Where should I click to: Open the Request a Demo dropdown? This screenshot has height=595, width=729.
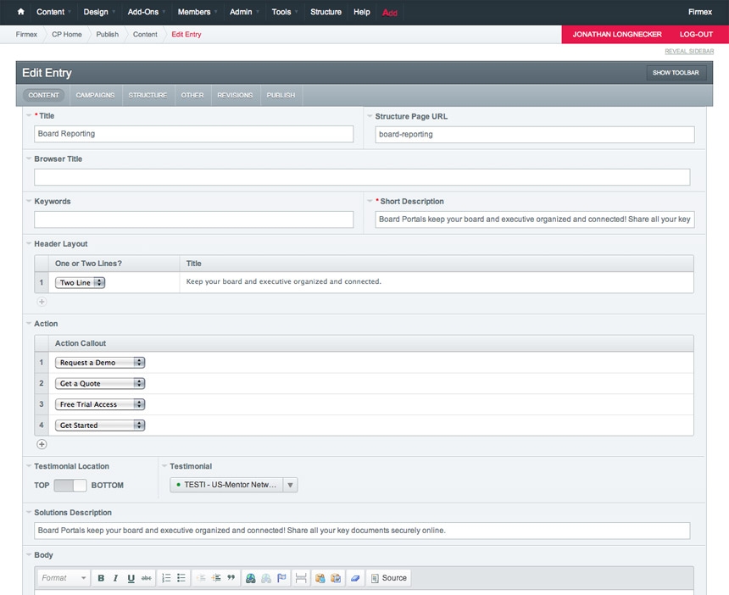coord(100,363)
